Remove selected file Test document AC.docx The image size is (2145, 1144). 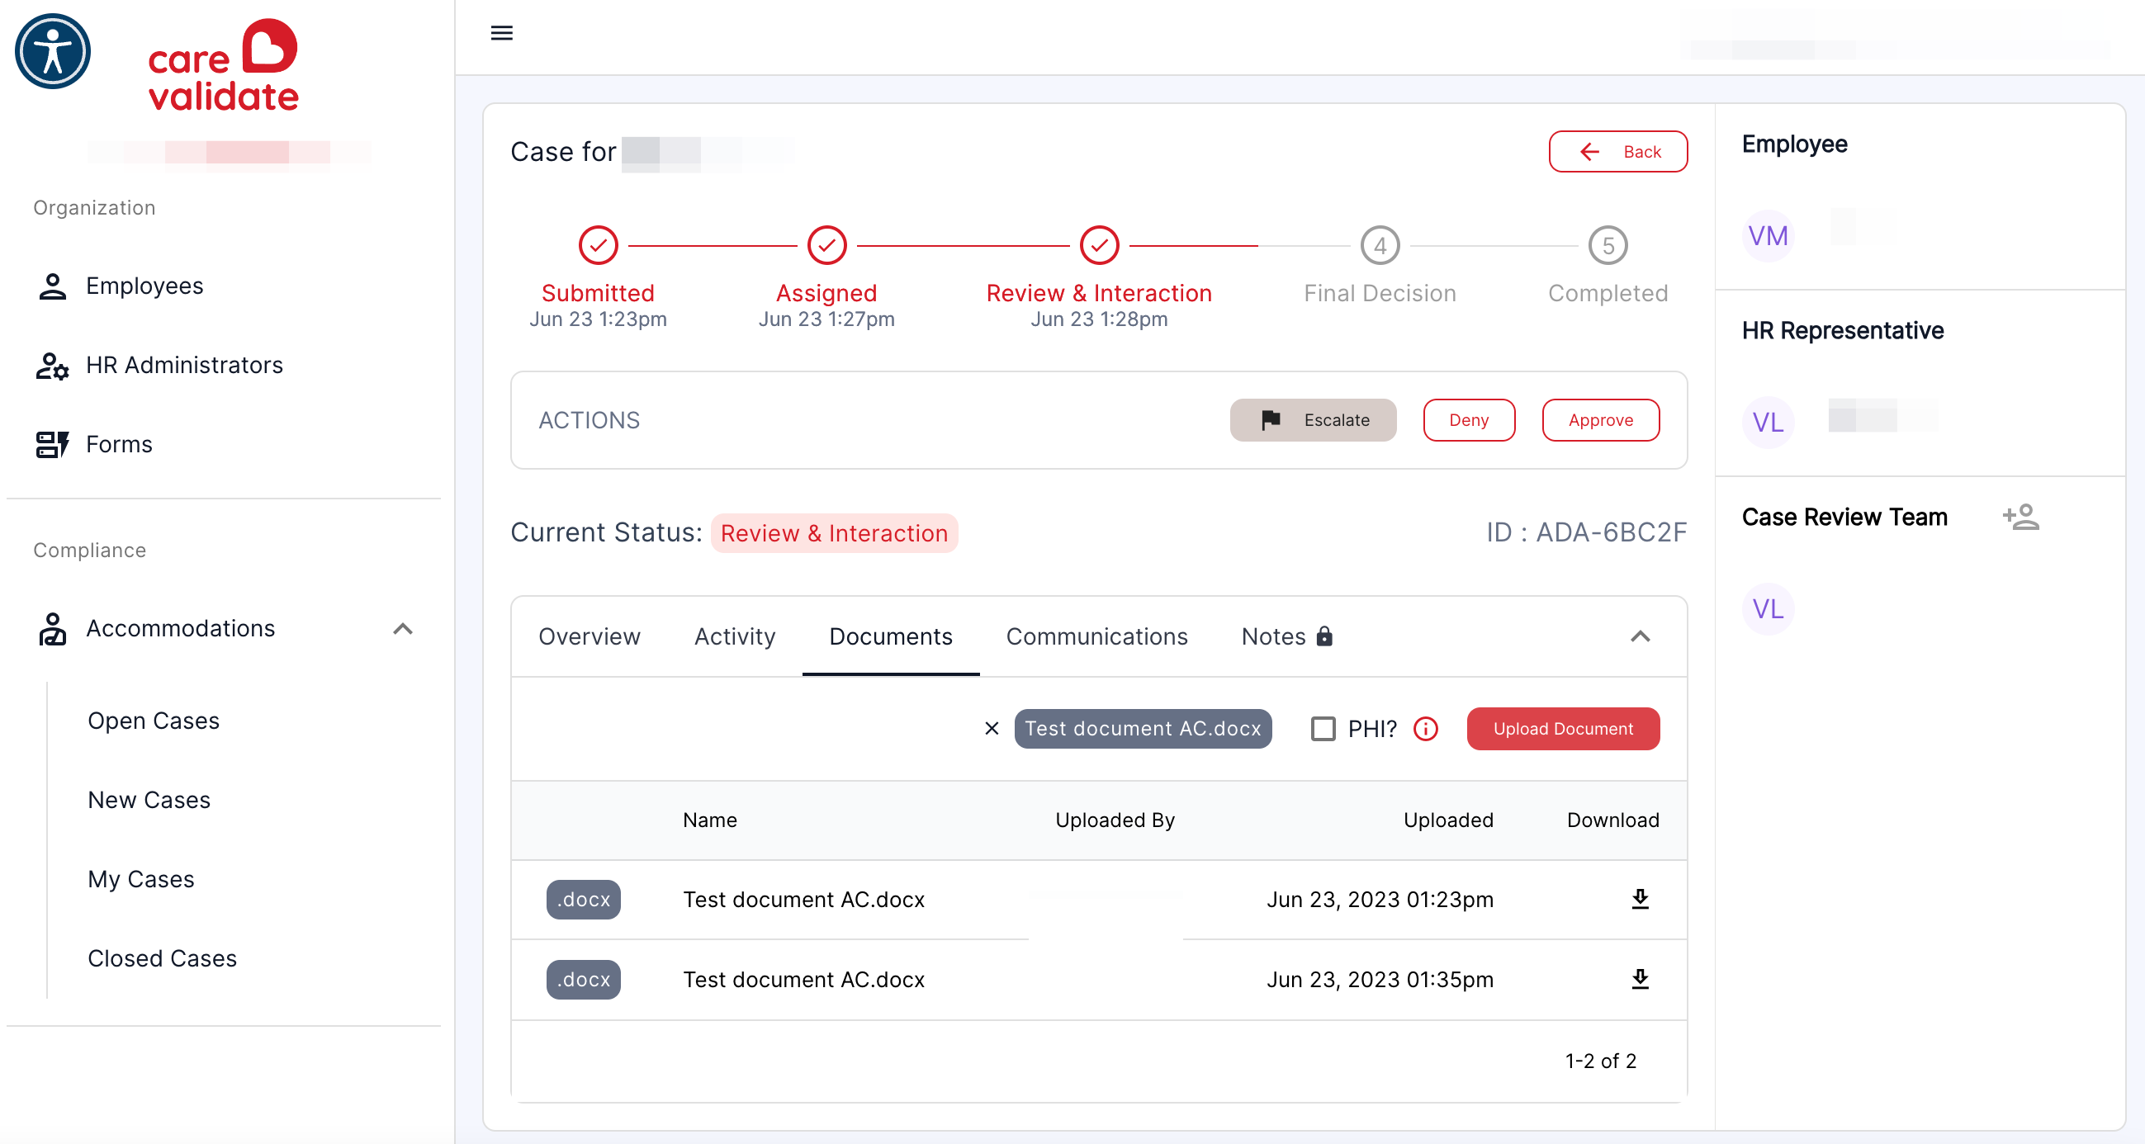pyautogui.click(x=991, y=729)
